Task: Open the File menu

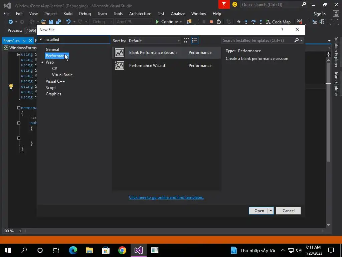Action: tap(6, 13)
